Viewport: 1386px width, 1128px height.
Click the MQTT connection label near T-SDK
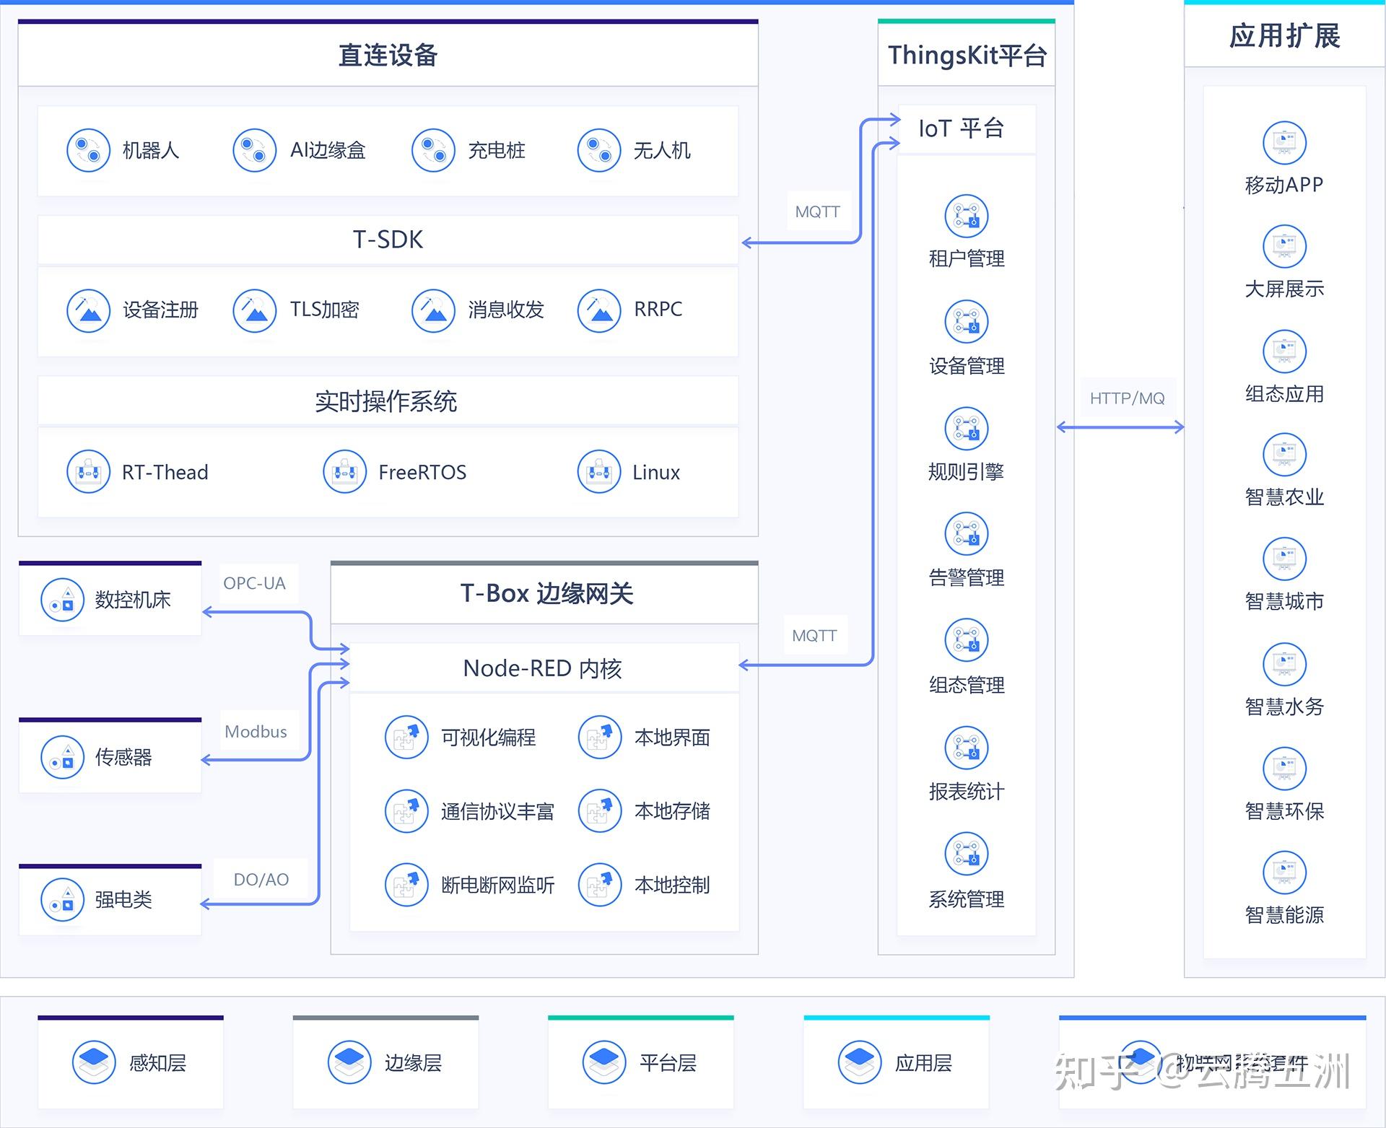(817, 211)
